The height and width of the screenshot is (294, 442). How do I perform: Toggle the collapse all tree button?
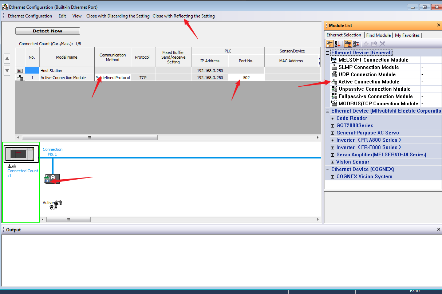[356, 44]
